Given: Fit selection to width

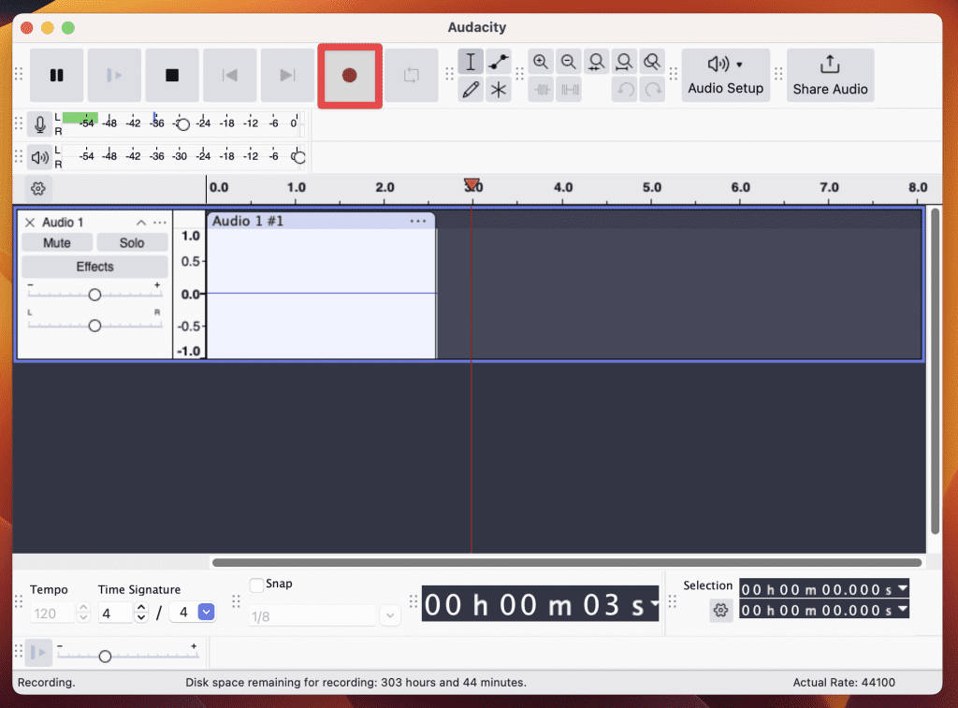Looking at the screenshot, I should [596, 62].
